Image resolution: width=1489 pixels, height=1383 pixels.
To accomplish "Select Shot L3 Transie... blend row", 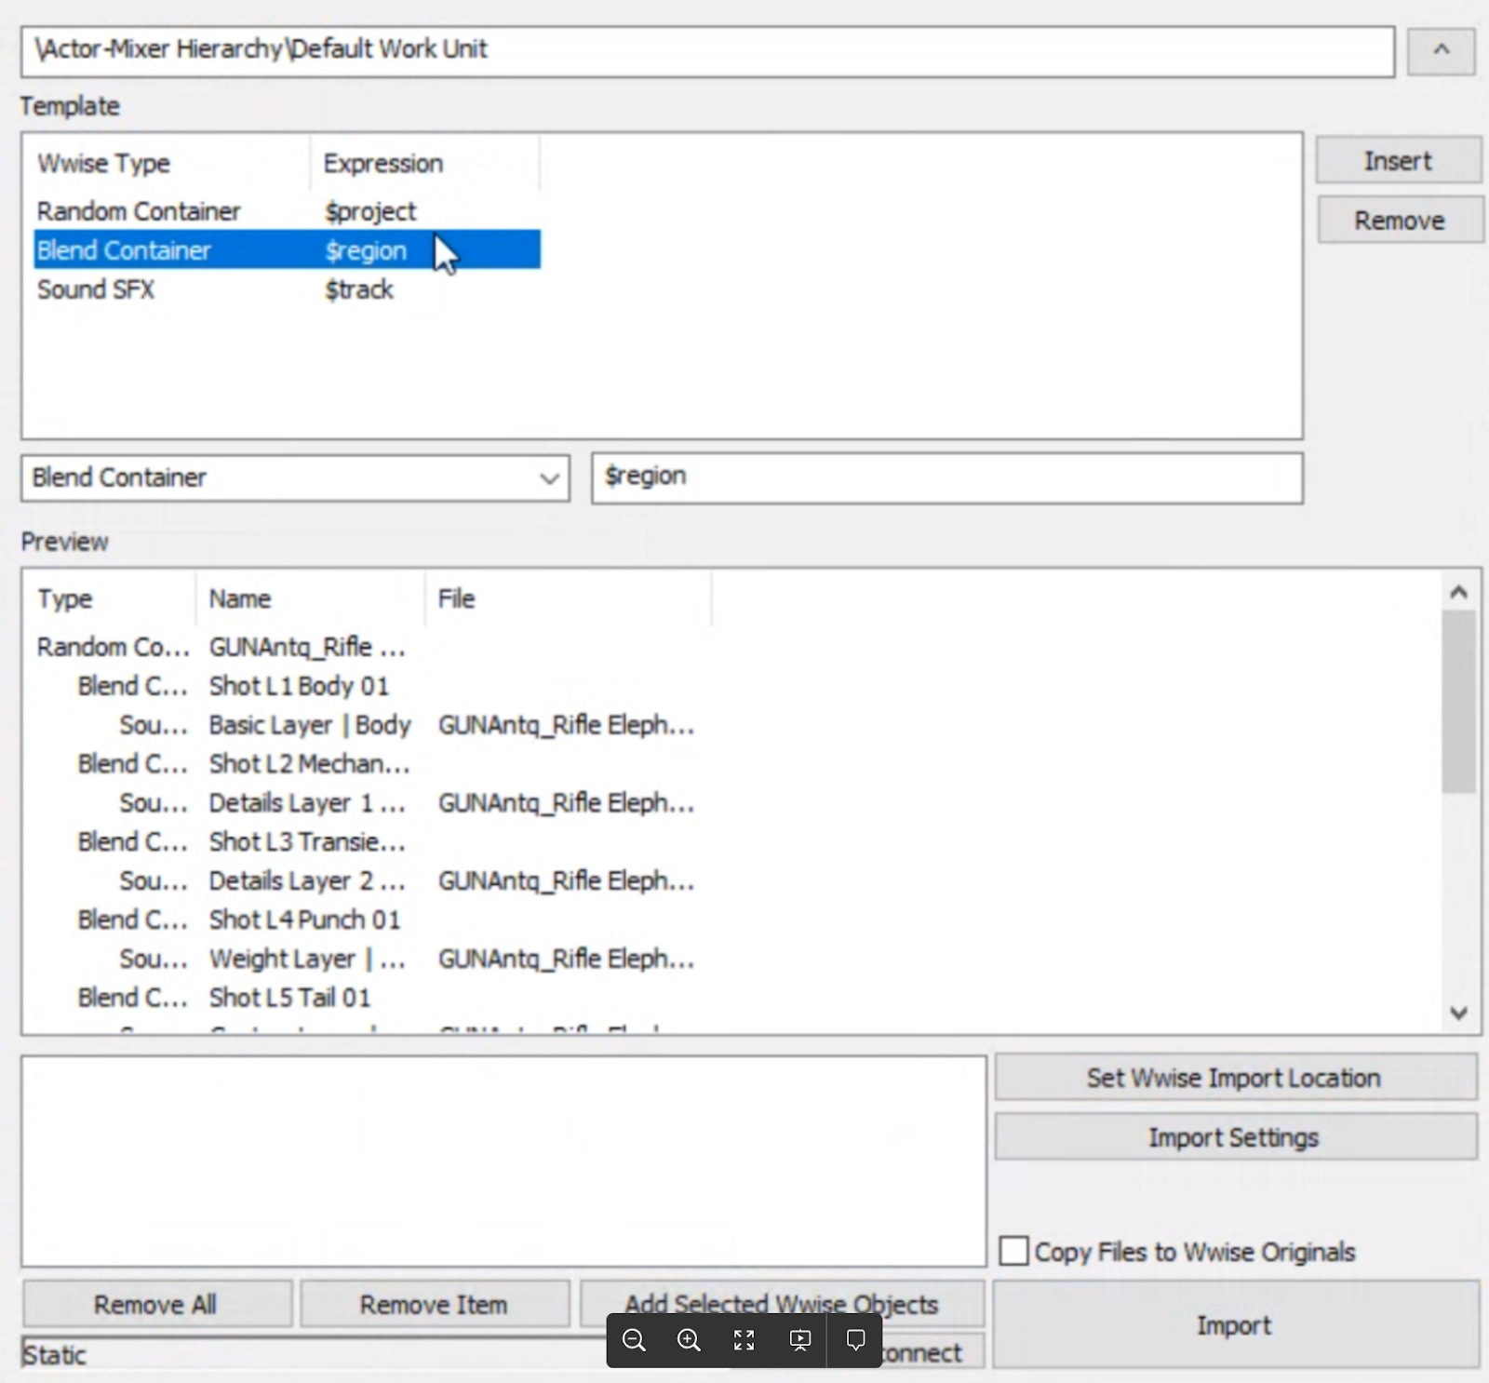I will point(372,842).
